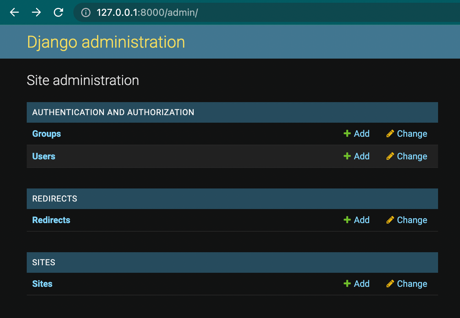Click the browser forward arrow
Viewport: 460px width, 318px height.
coord(36,13)
